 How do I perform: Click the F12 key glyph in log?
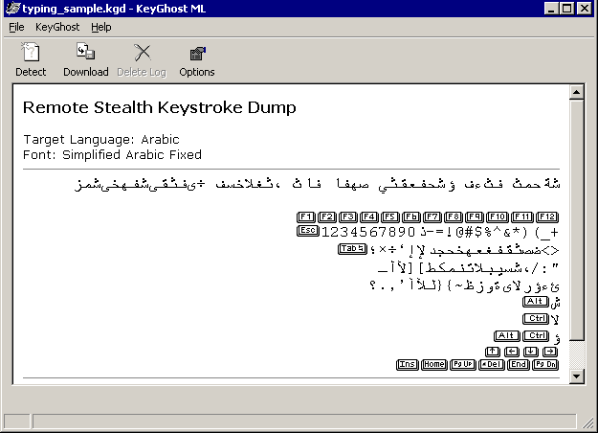click(547, 217)
